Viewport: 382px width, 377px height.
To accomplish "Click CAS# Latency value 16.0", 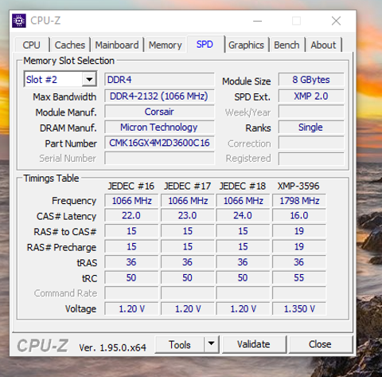I will click(299, 215).
